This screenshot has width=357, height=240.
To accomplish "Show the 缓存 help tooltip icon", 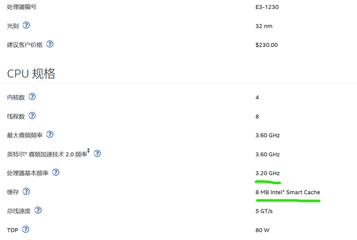I will (x=26, y=192).
